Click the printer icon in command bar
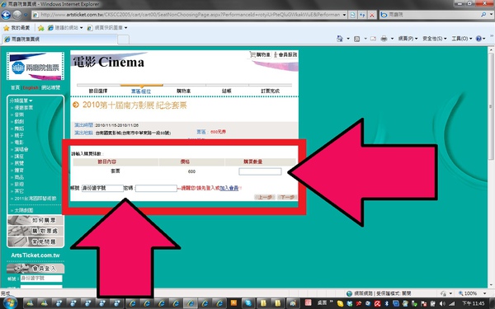The width and height of the screenshot is (495, 309). click(384, 39)
